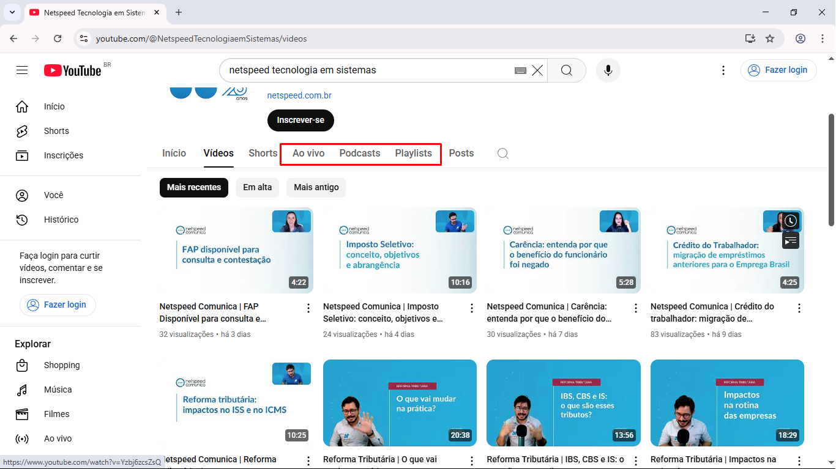Viewport: 836px width, 469px height.
Task: Sort videos by 'Mais antigo'
Action: coord(316,188)
